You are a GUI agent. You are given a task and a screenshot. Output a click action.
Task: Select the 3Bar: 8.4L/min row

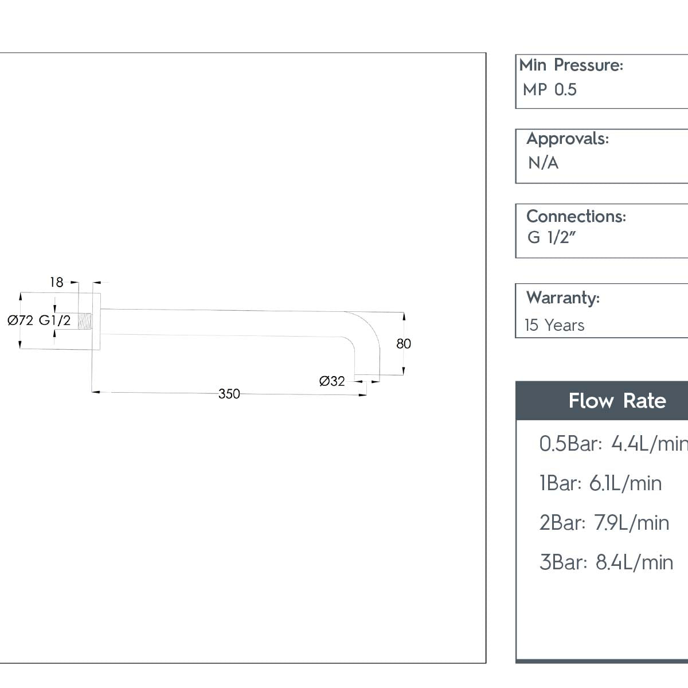coord(606,562)
